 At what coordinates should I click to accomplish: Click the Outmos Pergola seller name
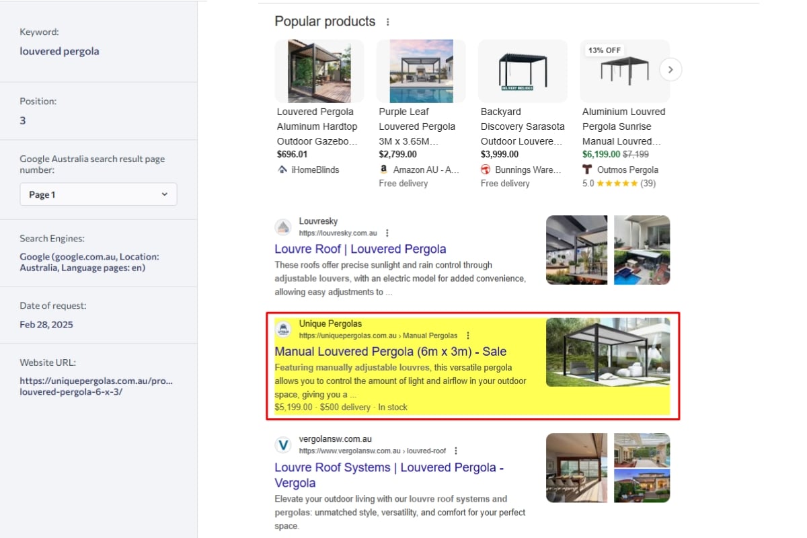(627, 169)
